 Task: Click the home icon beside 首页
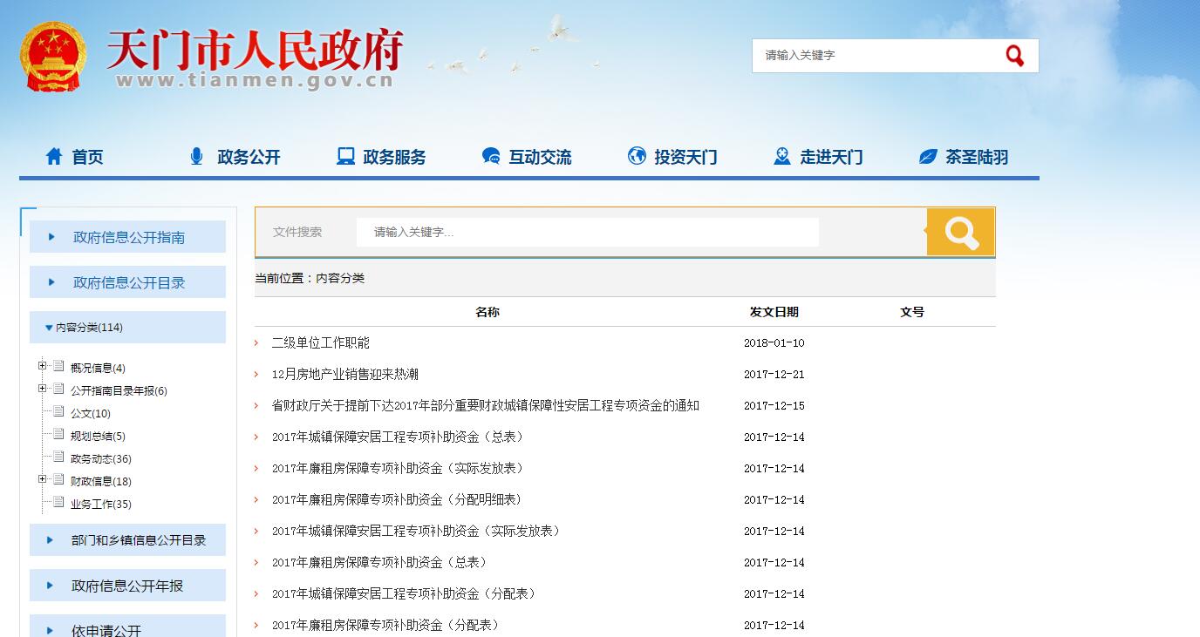[54, 157]
